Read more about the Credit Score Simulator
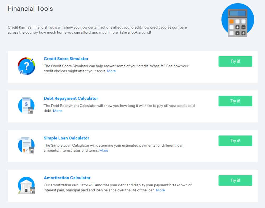The image size is (265, 208). click(x=111, y=71)
